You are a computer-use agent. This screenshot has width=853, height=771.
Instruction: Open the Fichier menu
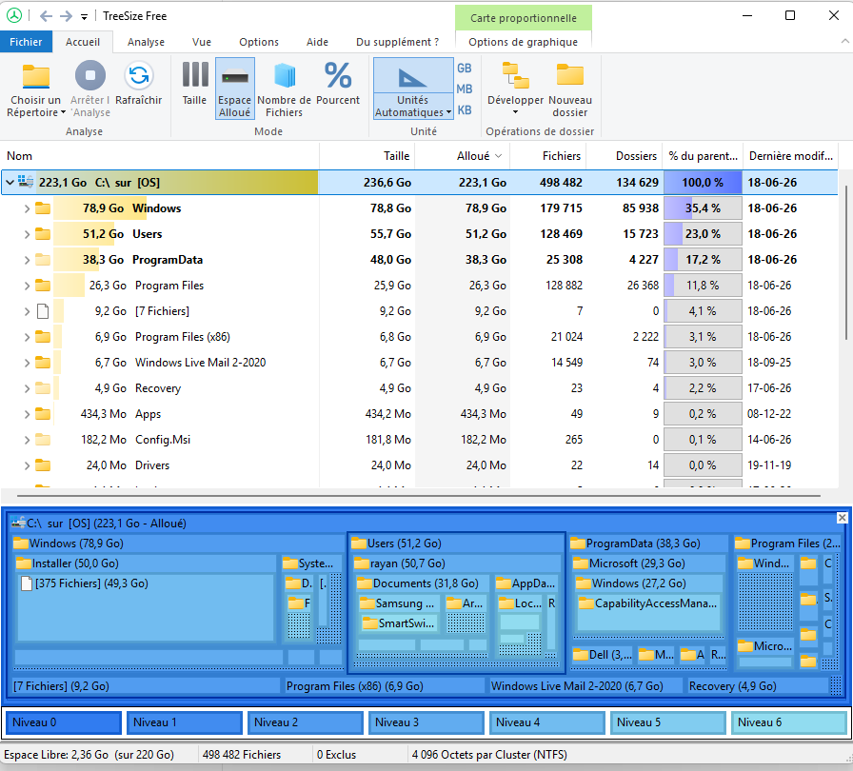point(26,42)
